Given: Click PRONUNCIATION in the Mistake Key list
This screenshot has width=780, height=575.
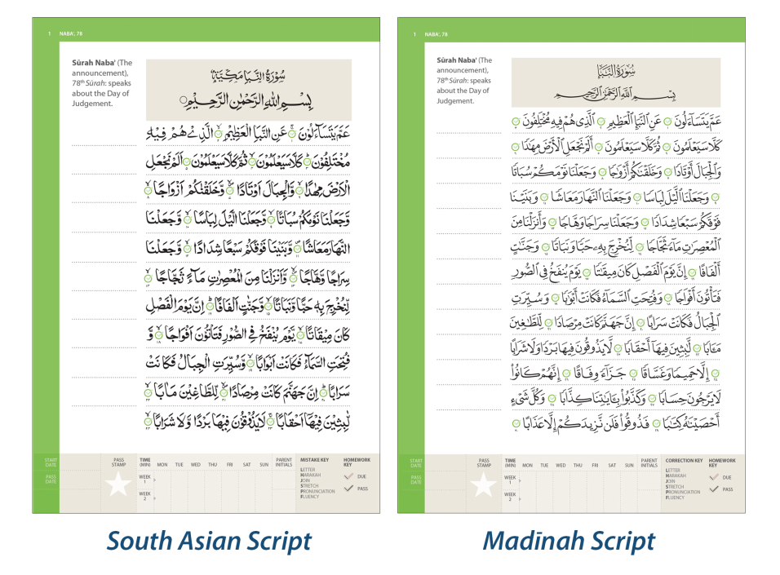Looking at the screenshot, I should (x=317, y=491).
